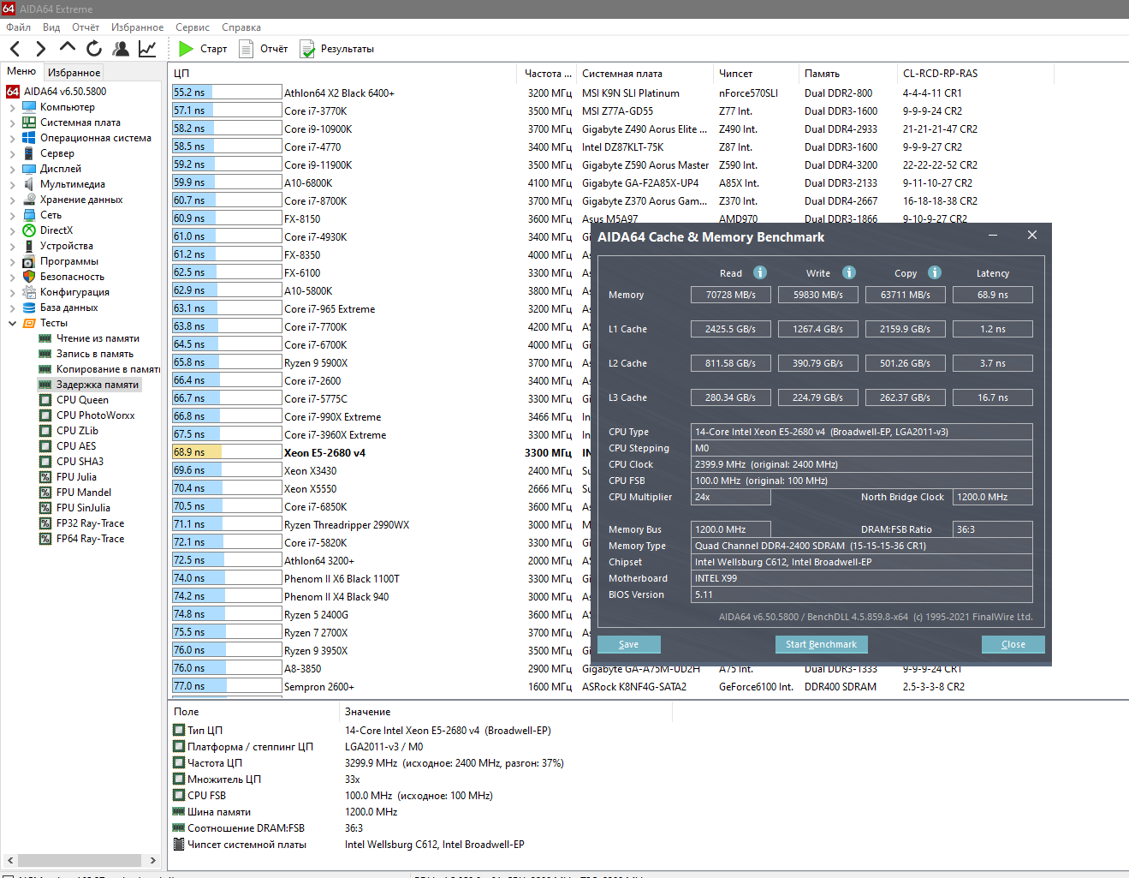Select the Запись в память test
This screenshot has height=878, width=1129.
click(x=95, y=354)
